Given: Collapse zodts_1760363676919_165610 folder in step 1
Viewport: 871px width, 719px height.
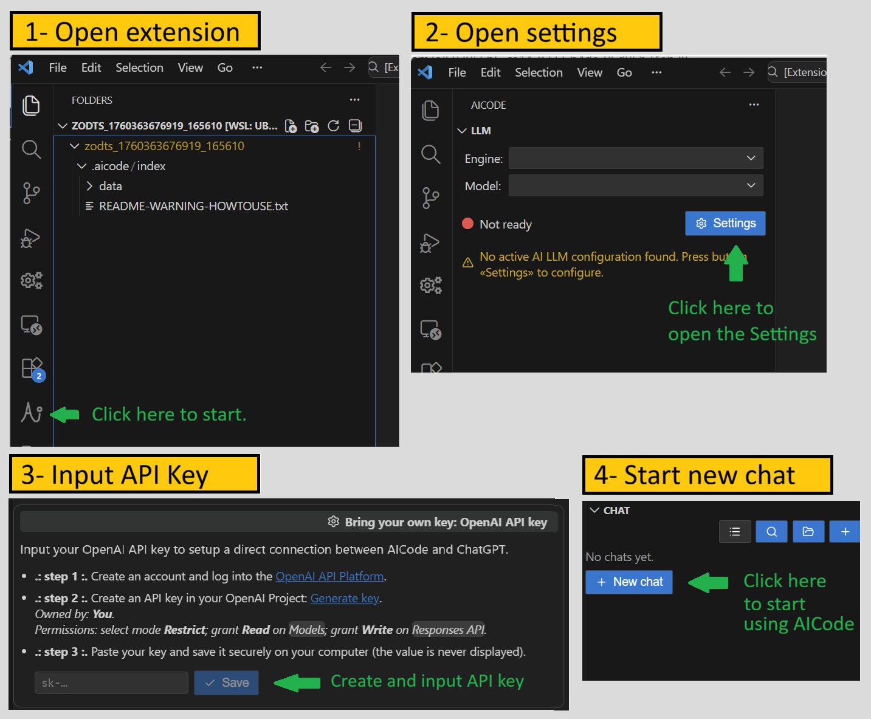Looking at the screenshot, I should [x=75, y=146].
